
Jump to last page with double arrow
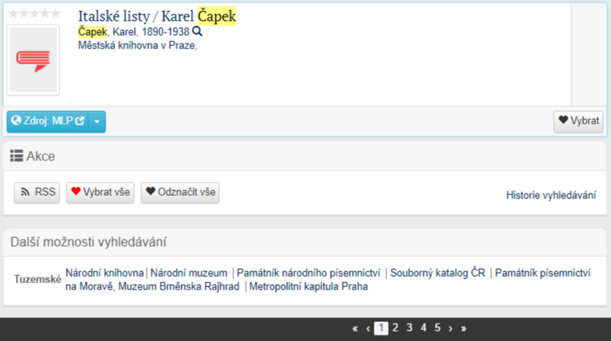click(463, 328)
